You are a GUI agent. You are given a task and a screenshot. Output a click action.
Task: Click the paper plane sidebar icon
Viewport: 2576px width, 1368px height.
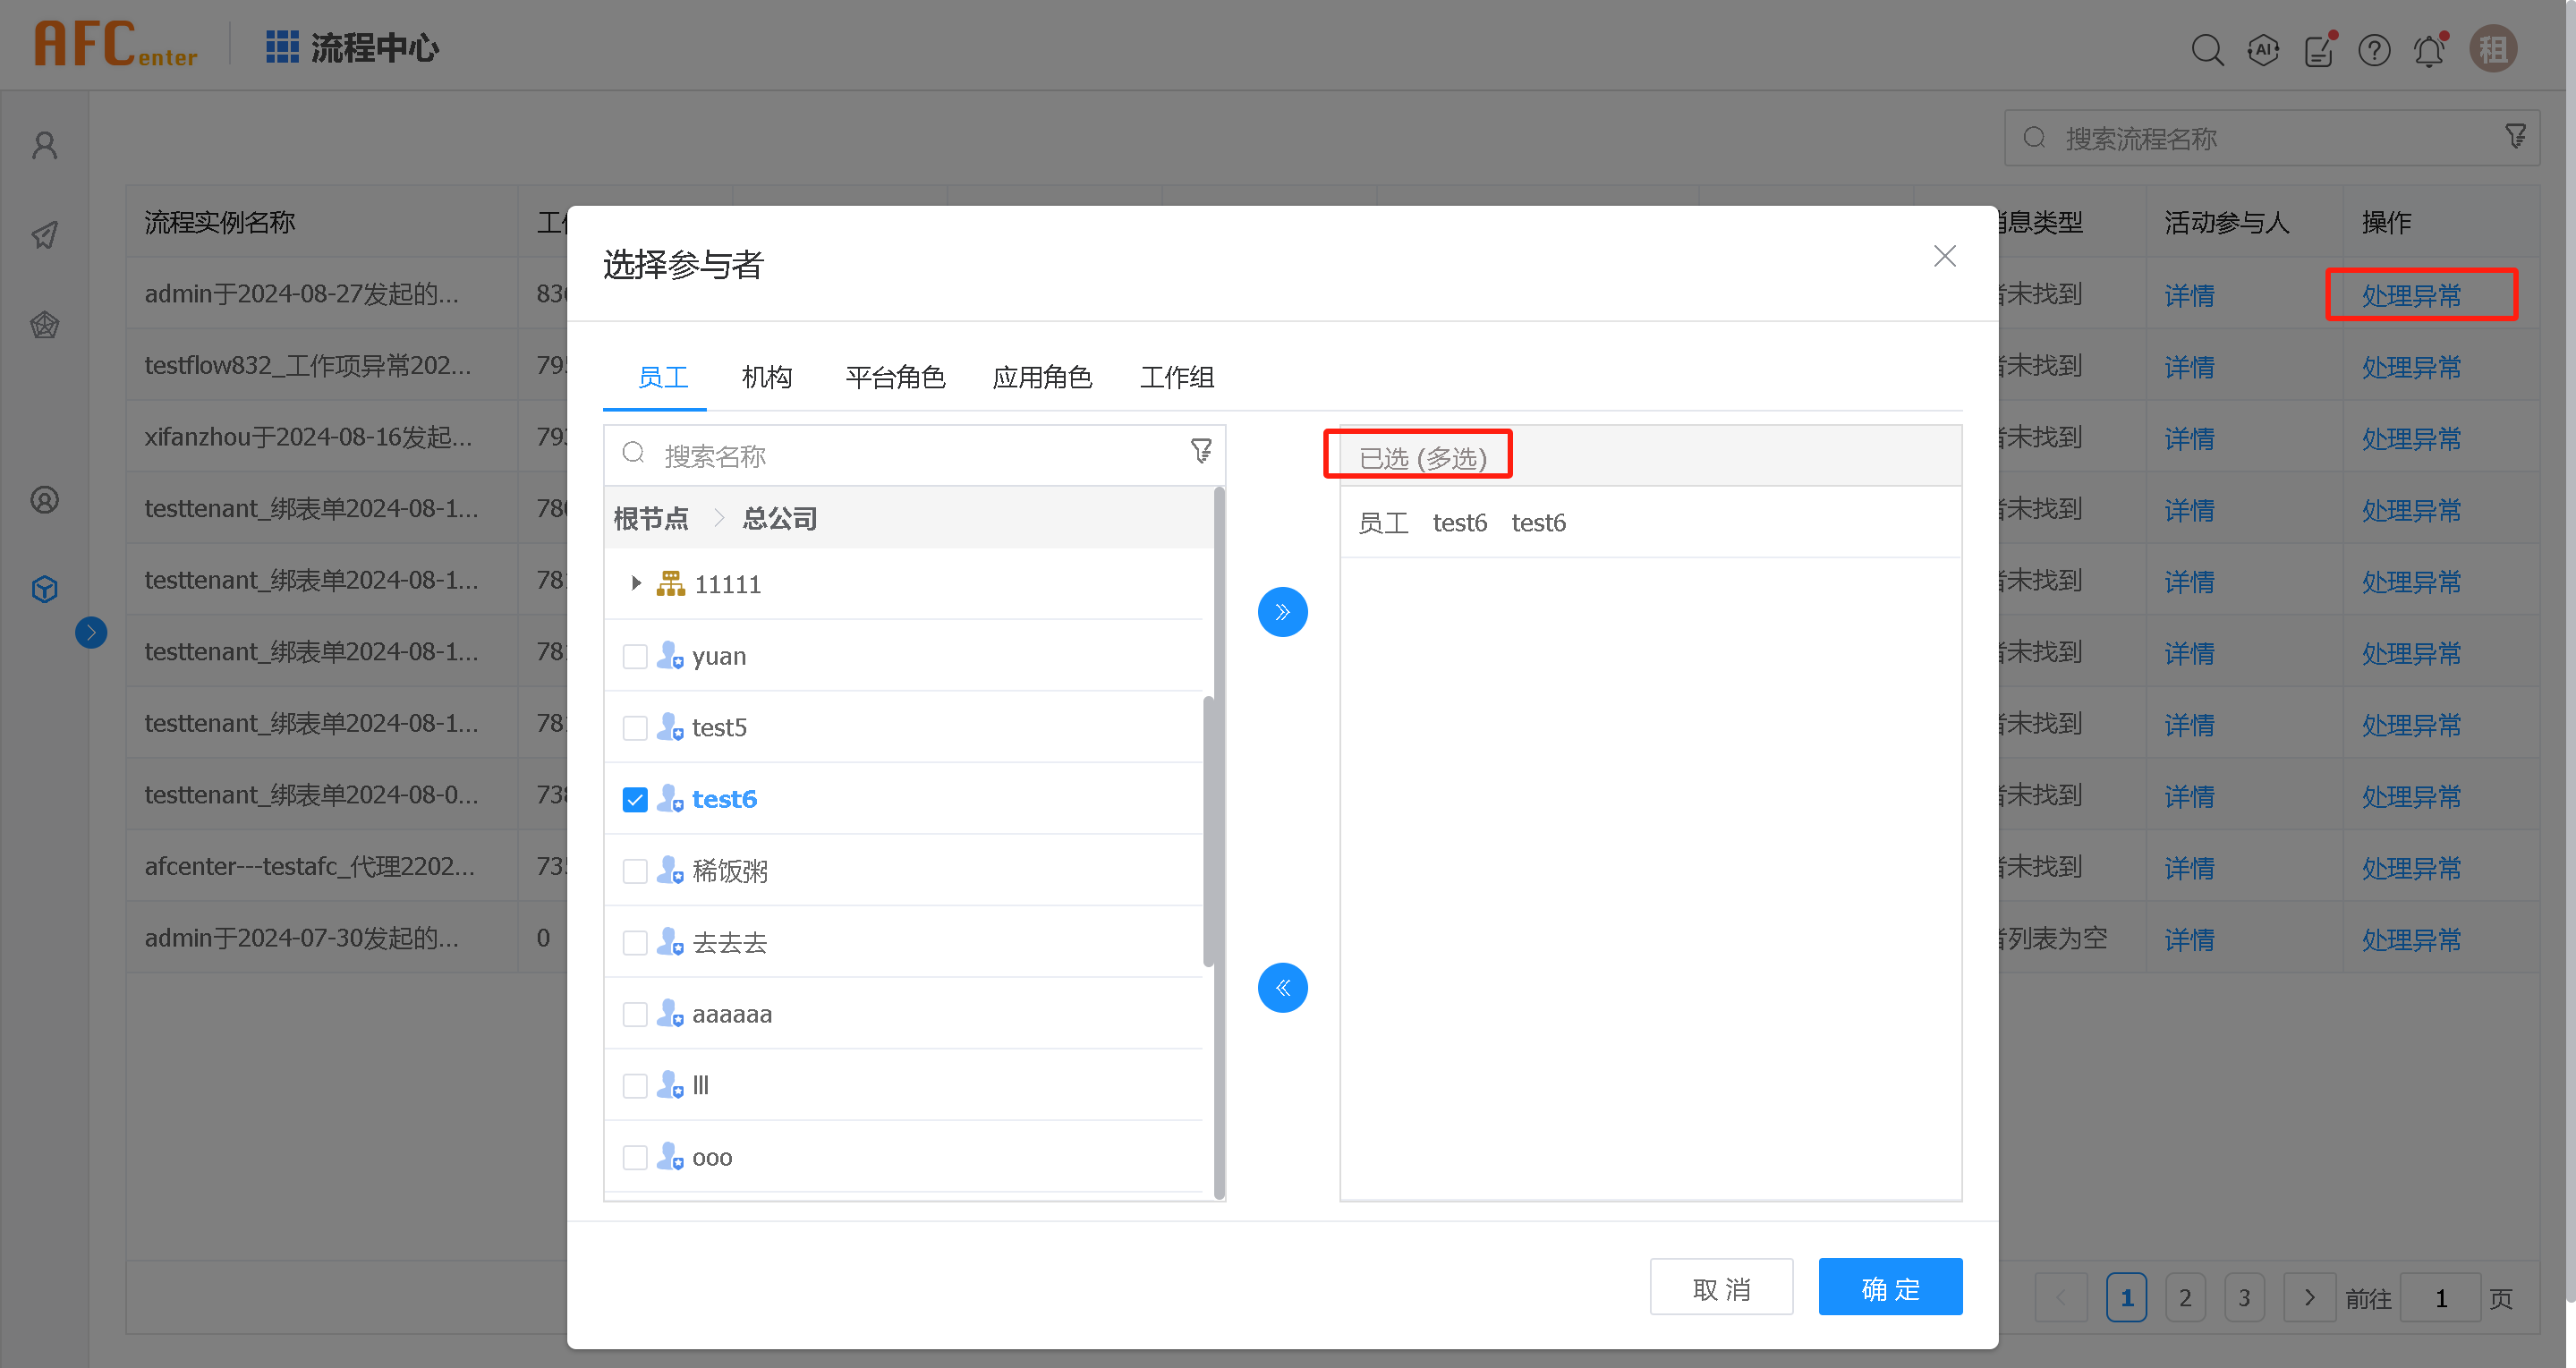[45, 235]
